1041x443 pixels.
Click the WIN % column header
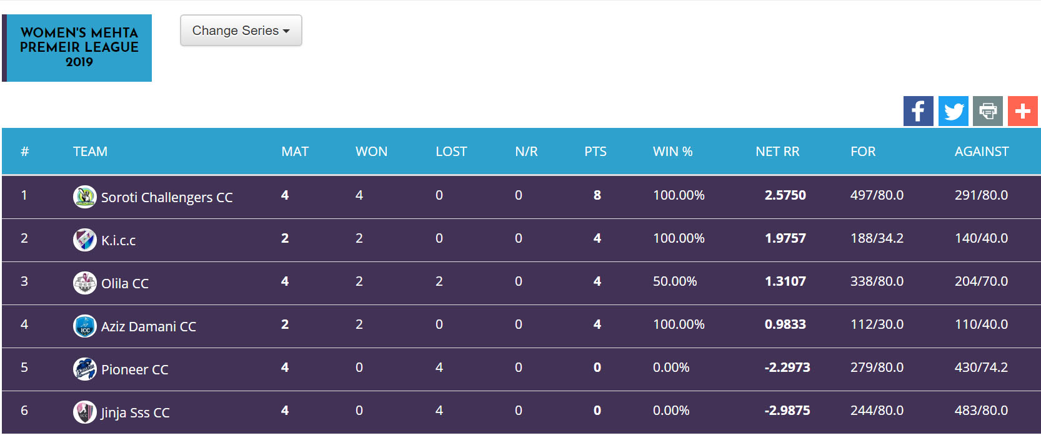pos(672,152)
